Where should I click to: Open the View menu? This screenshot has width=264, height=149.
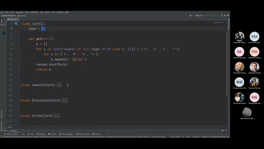tap(12, 12)
